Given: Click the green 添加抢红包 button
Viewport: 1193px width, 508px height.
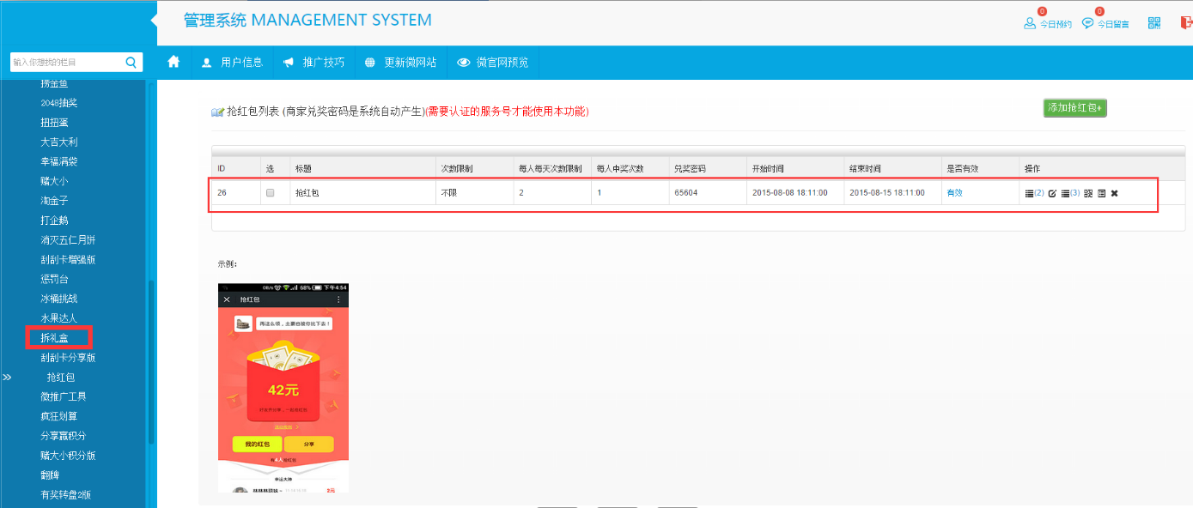Looking at the screenshot, I should point(1075,108).
